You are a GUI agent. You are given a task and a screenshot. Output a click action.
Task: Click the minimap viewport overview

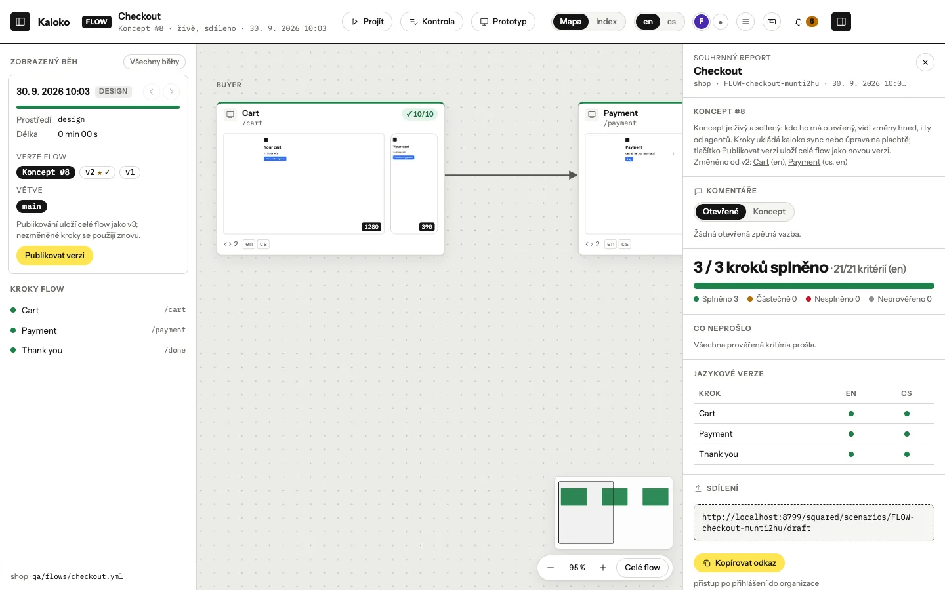pyautogui.click(x=586, y=513)
